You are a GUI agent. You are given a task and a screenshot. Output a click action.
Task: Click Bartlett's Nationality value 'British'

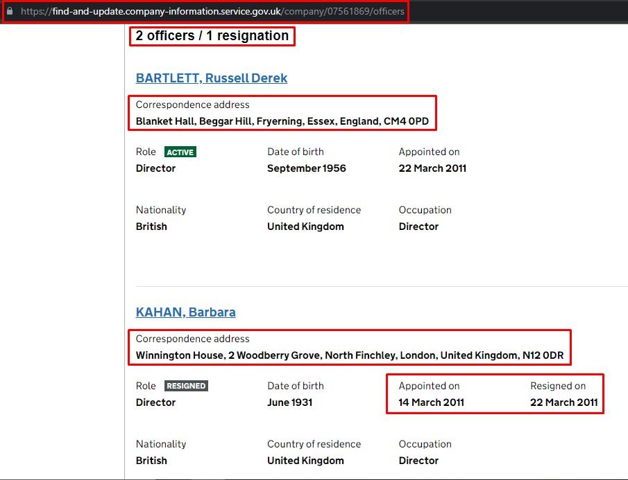point(151,226)
